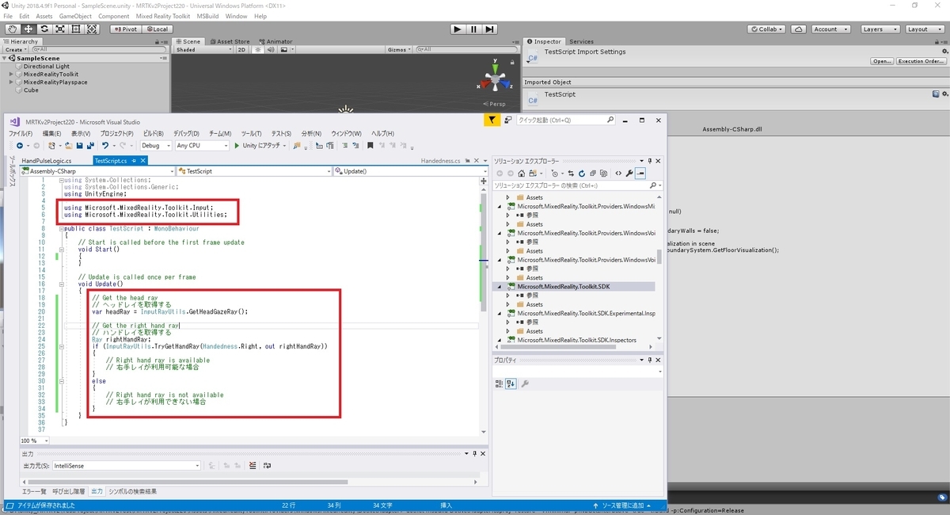The image size is (950, 515).
Task: Open the Collab dropdown in Unity
Action: tap(766, 29)
